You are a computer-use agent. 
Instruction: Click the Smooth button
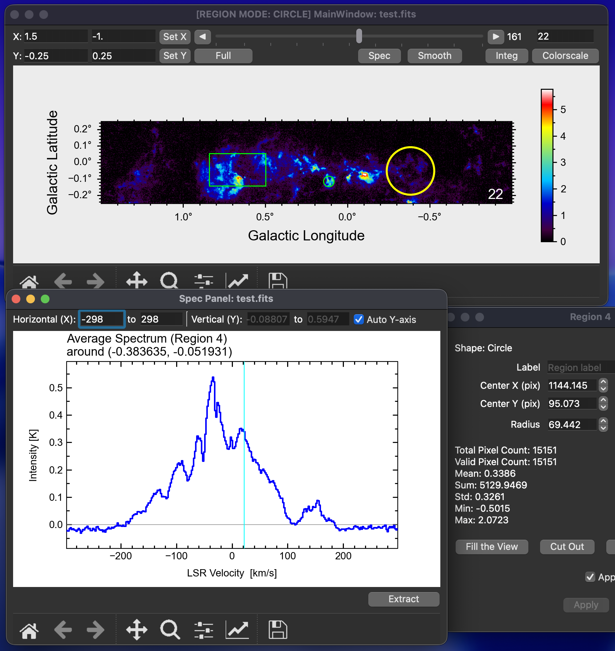[x=435, y=56]
